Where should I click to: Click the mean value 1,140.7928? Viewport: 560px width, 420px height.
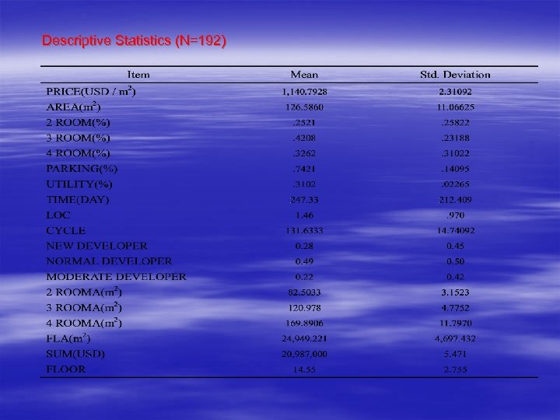304,92
